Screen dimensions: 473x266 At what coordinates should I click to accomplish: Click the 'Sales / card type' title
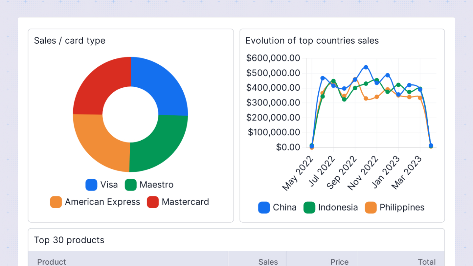point(70,41)
